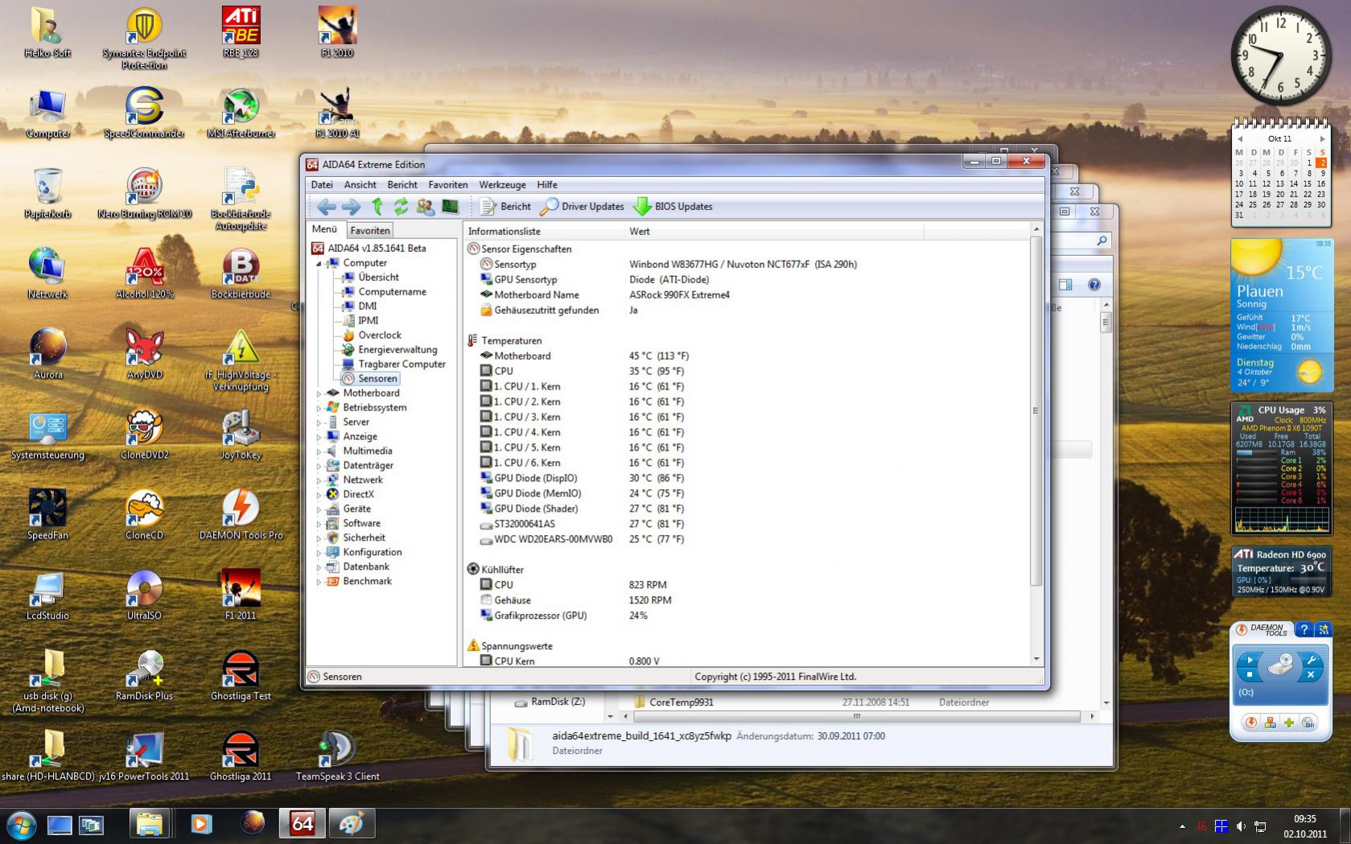Select the Motherboard temperature row
Image resolution: width=1351 pixels, height=844 pixels.
[x=748, y=356]
